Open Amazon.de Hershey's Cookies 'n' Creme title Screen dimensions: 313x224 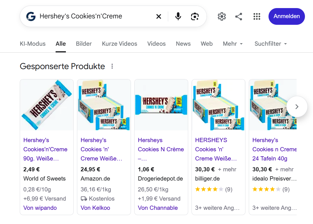(x=101, y=149)
